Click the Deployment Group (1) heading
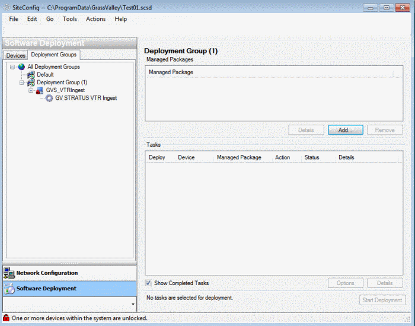The image size is (415, 326). [181, 51]
